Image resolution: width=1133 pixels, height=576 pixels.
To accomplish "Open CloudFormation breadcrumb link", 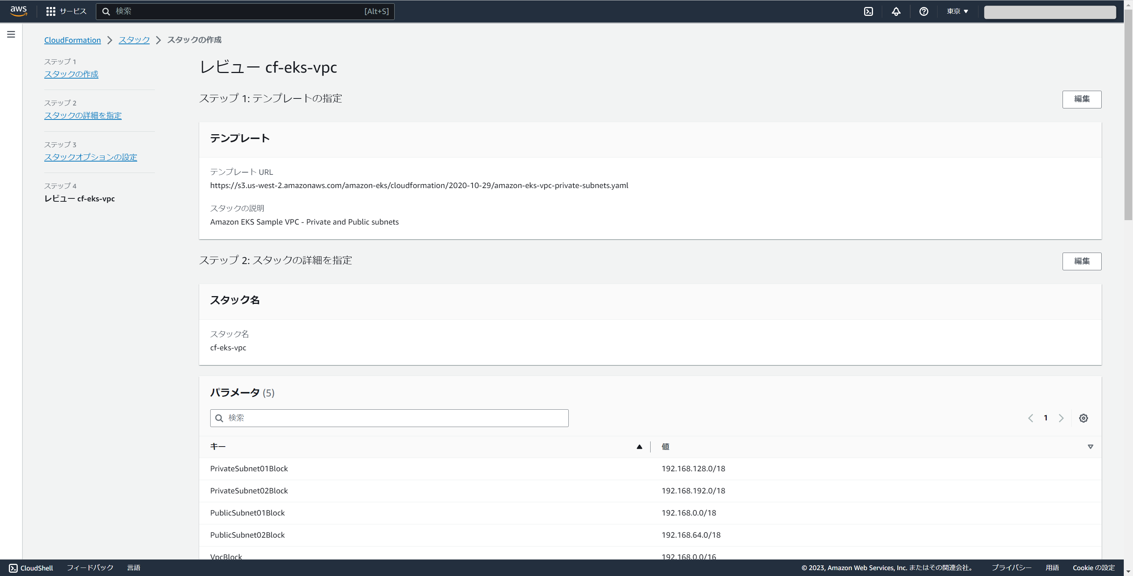I will (72, 40).
